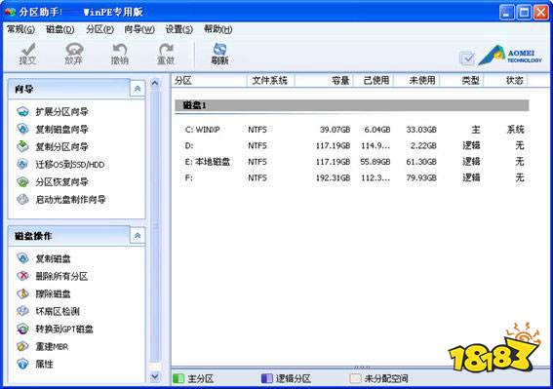The image size is (553, 389).
Task: Choose 删除所有分区 disk operation
Action: (x=61, y=276)
